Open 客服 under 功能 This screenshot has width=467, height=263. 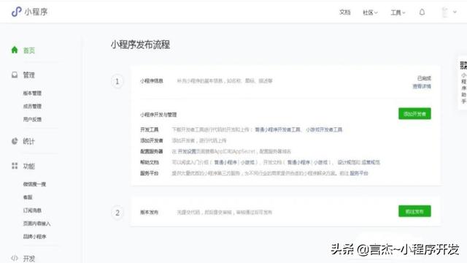point(28,197)
